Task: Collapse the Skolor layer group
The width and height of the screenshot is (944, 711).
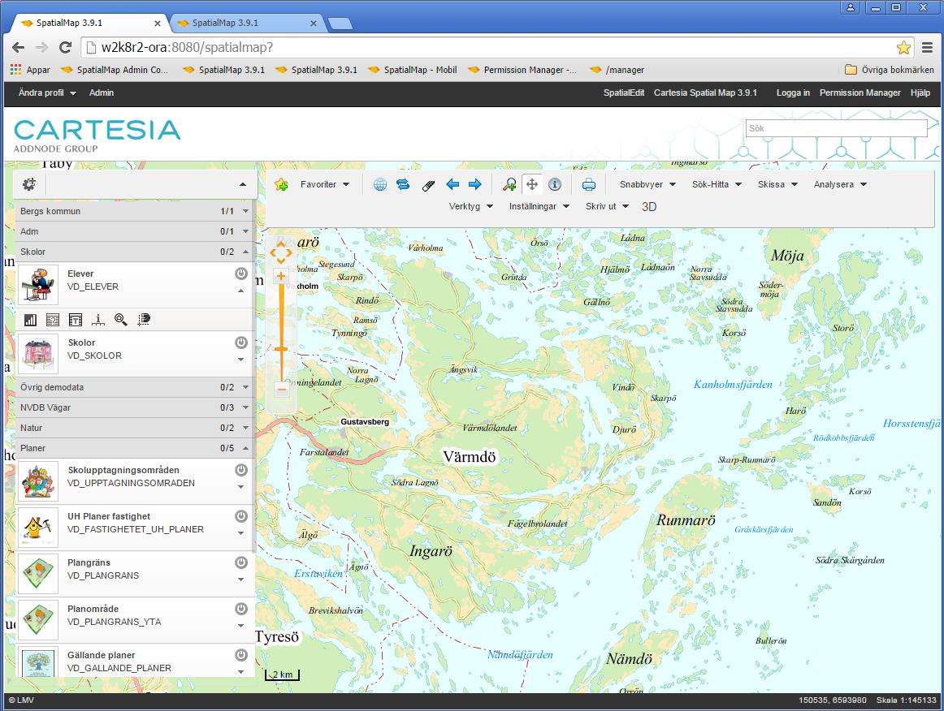Action: 245,252
